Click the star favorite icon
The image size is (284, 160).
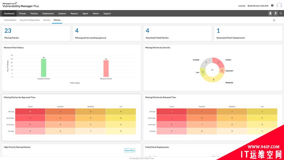[x=274, y=20]
